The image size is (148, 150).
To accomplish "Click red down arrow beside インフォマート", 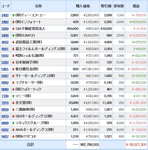I will tap(13, 22).
